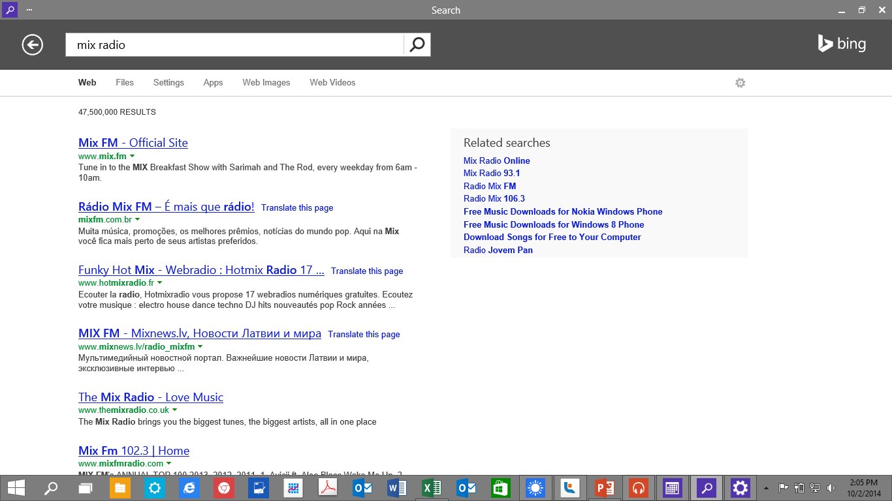The height and width of the screenshot is (501, 892).
Task: Click related search Mix Radio Online
Action: click(x=497, y=160)
